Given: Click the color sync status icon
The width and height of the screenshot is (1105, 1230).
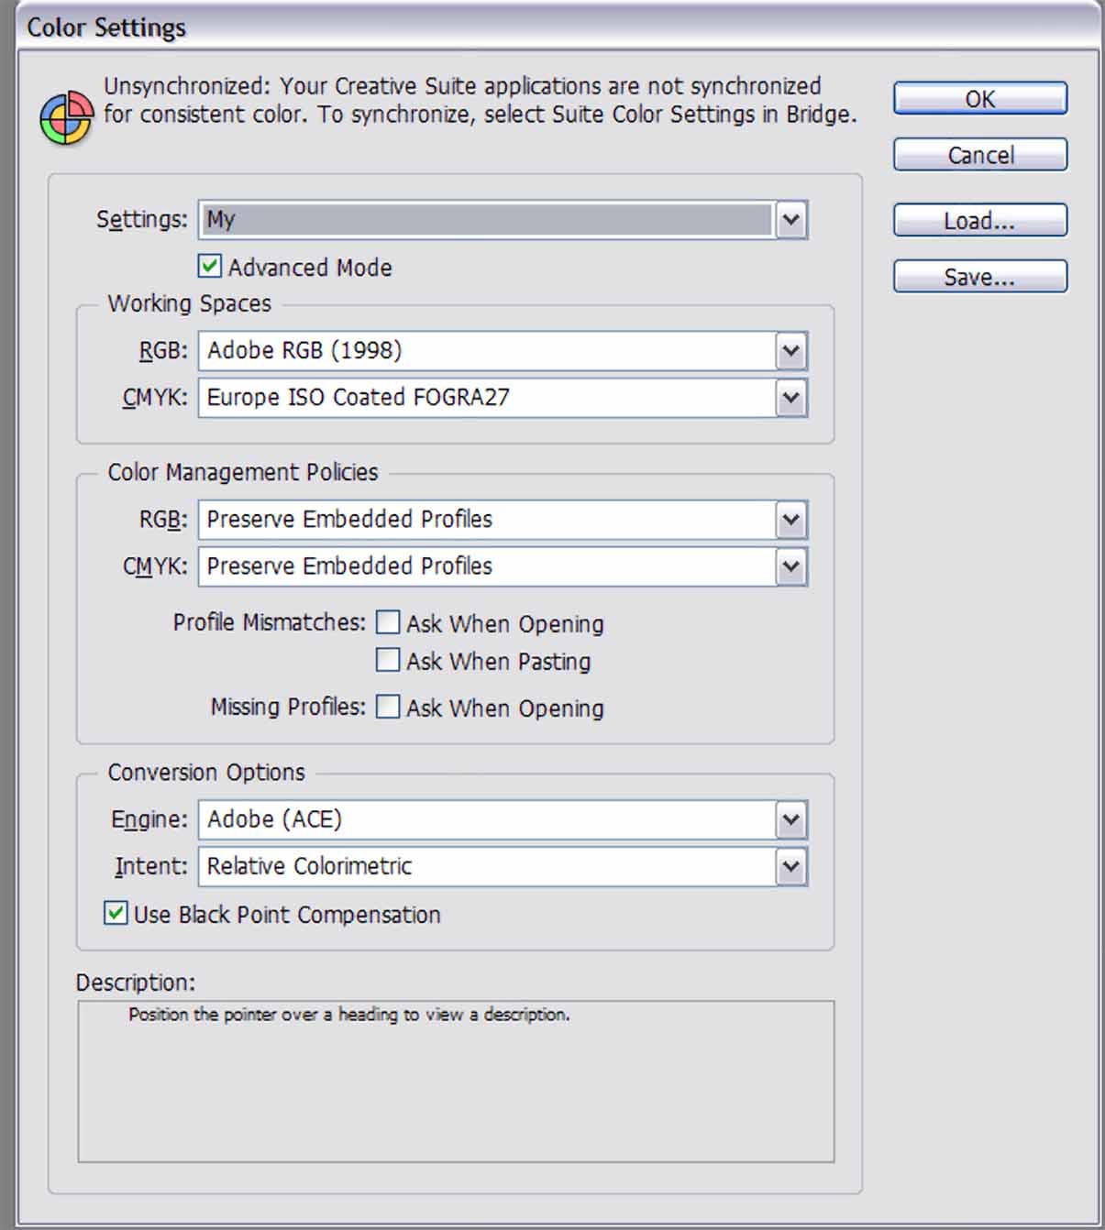Looking at the screenshot, I should pos(66,118).
